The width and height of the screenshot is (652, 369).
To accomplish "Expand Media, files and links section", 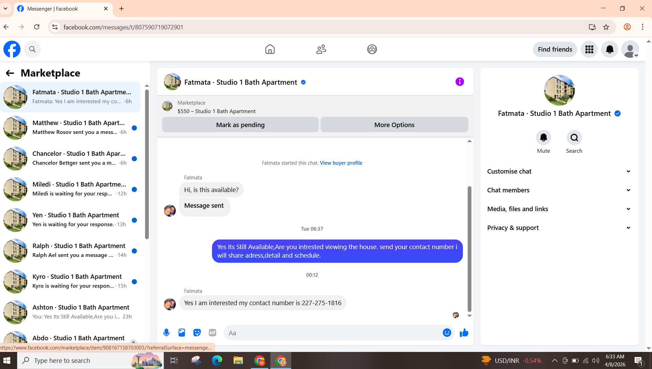I will (559, 209).
